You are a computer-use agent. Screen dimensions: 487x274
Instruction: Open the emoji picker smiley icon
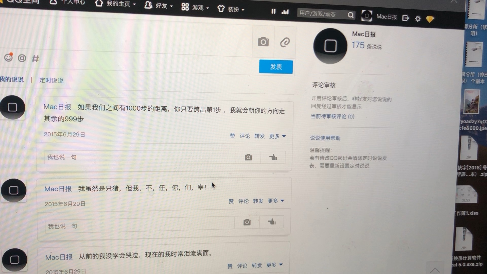tap(8, 57)
